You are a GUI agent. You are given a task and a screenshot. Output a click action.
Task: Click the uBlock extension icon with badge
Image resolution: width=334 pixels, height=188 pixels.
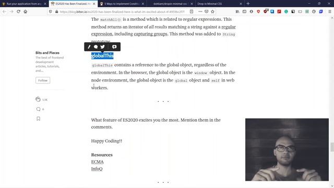pyautogui.click(x=266, y=11)
